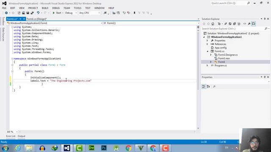This screenshot has width=271, height=152.
Task: Decrease line indent via toolbar icon
Action: click(114, 13)
